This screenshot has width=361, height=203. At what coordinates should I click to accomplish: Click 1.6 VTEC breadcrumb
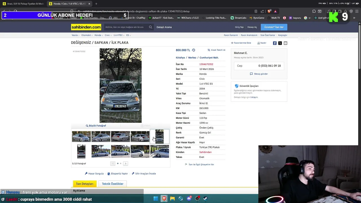(x=118, y=35)
